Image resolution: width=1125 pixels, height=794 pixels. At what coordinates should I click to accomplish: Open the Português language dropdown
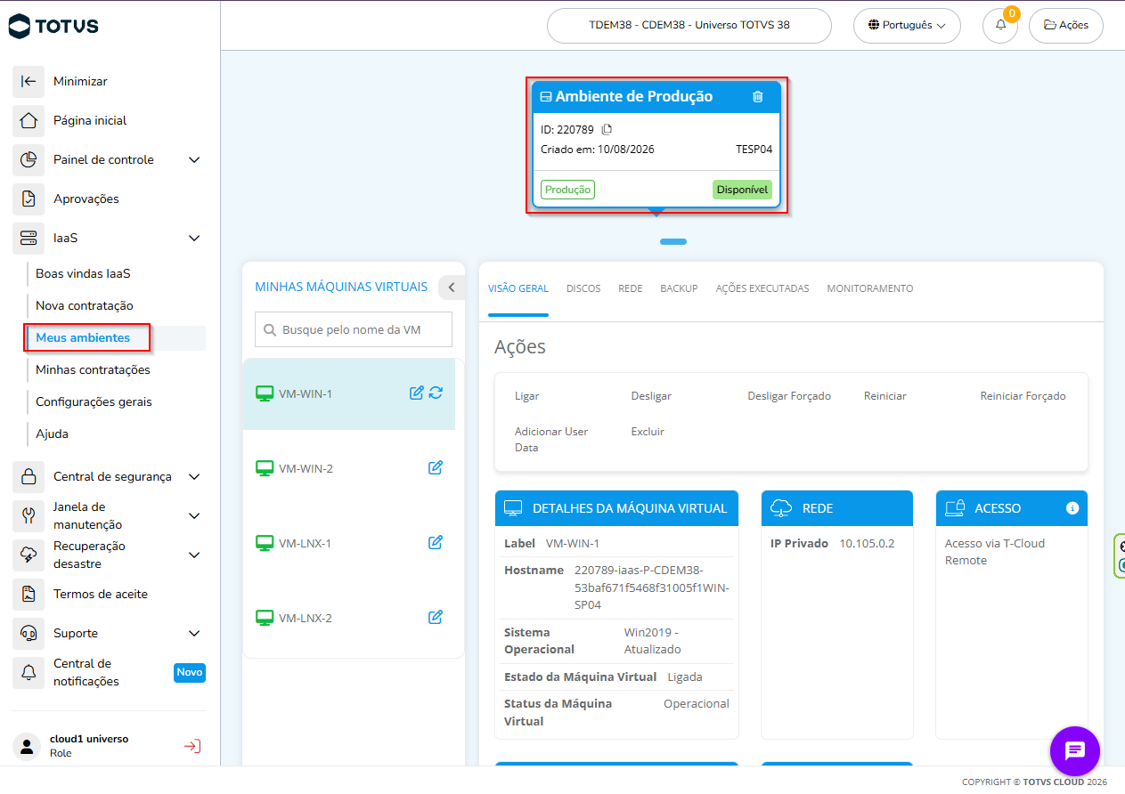point(907,26)
